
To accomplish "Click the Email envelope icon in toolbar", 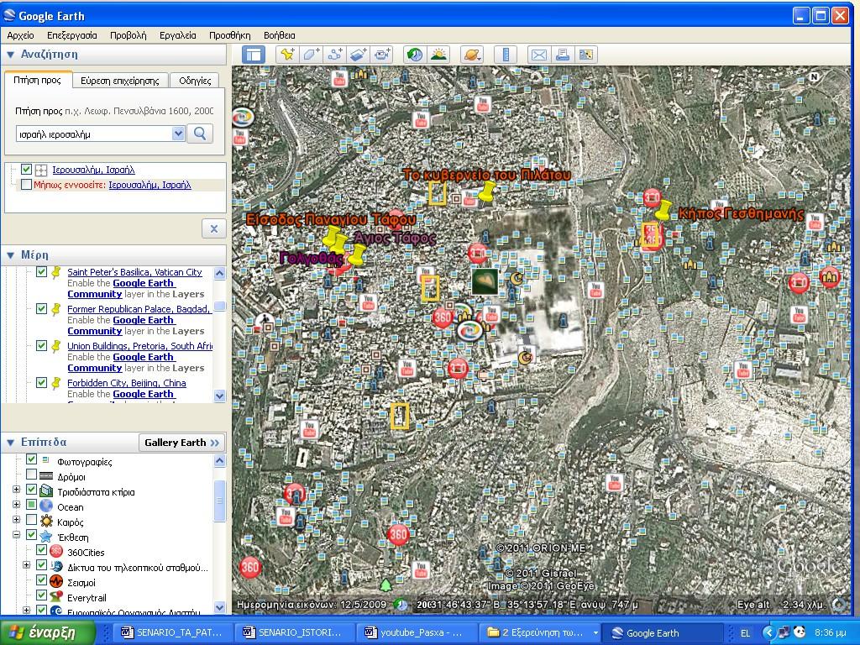I will click(x=539, y=55).
